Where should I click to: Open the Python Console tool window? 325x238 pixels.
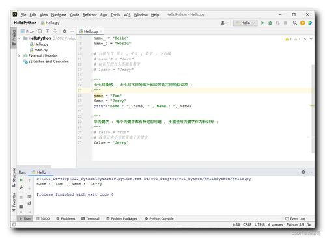[x=159, y=218]
